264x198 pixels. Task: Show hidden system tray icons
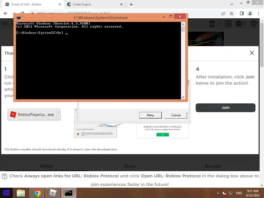pos(218,193)
